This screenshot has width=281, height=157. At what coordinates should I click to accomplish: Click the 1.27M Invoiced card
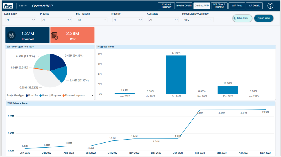click(x=28, y=35)
